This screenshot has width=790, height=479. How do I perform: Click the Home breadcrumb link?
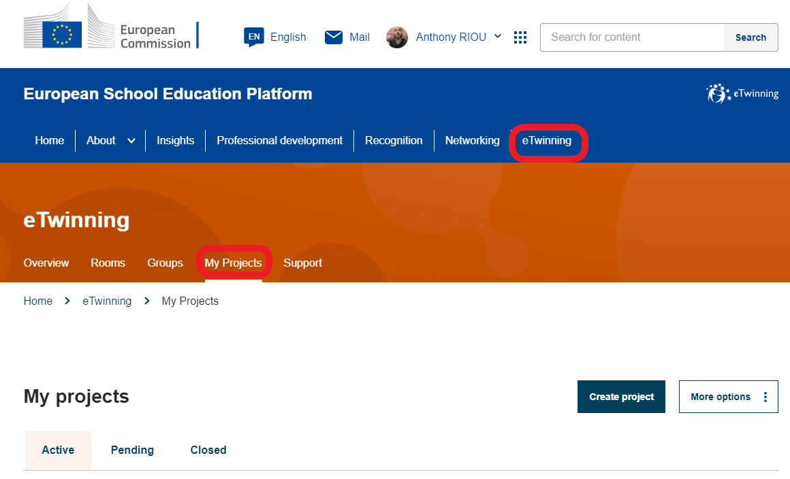tap(38, 301)
